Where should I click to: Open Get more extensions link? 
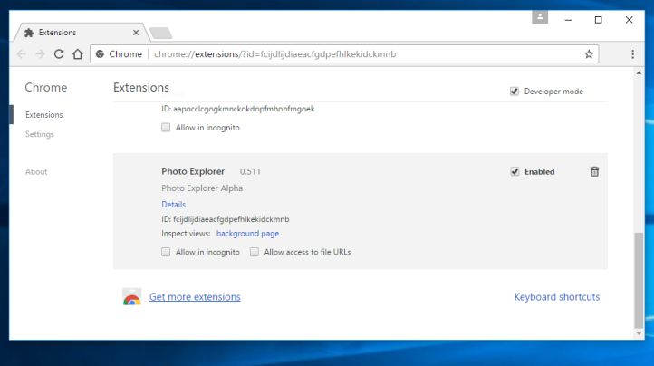(x=195, y=297)
